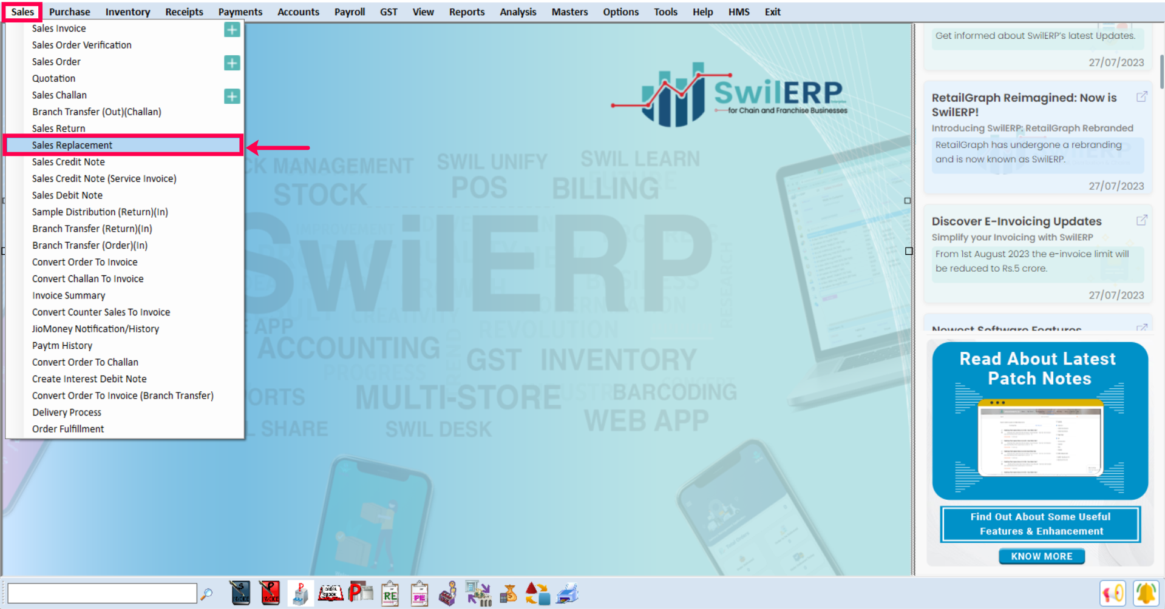The height and width of the screenshot is (609, 1165).
Task: Click the printer toolbar icon
Action: (x=568, y=593)
